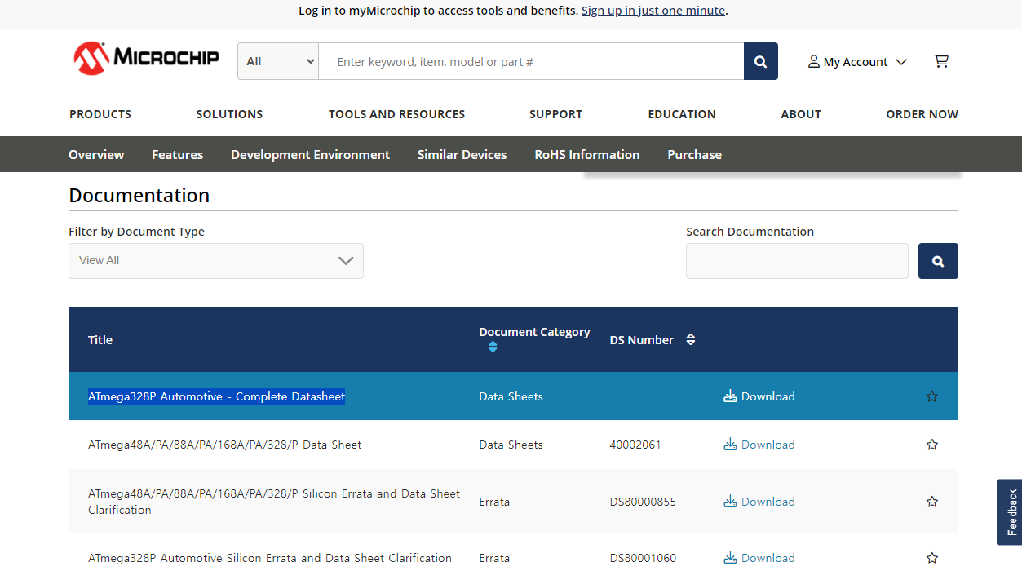Click the My Account user icon

pyautogui.click(x=813, y=61)
